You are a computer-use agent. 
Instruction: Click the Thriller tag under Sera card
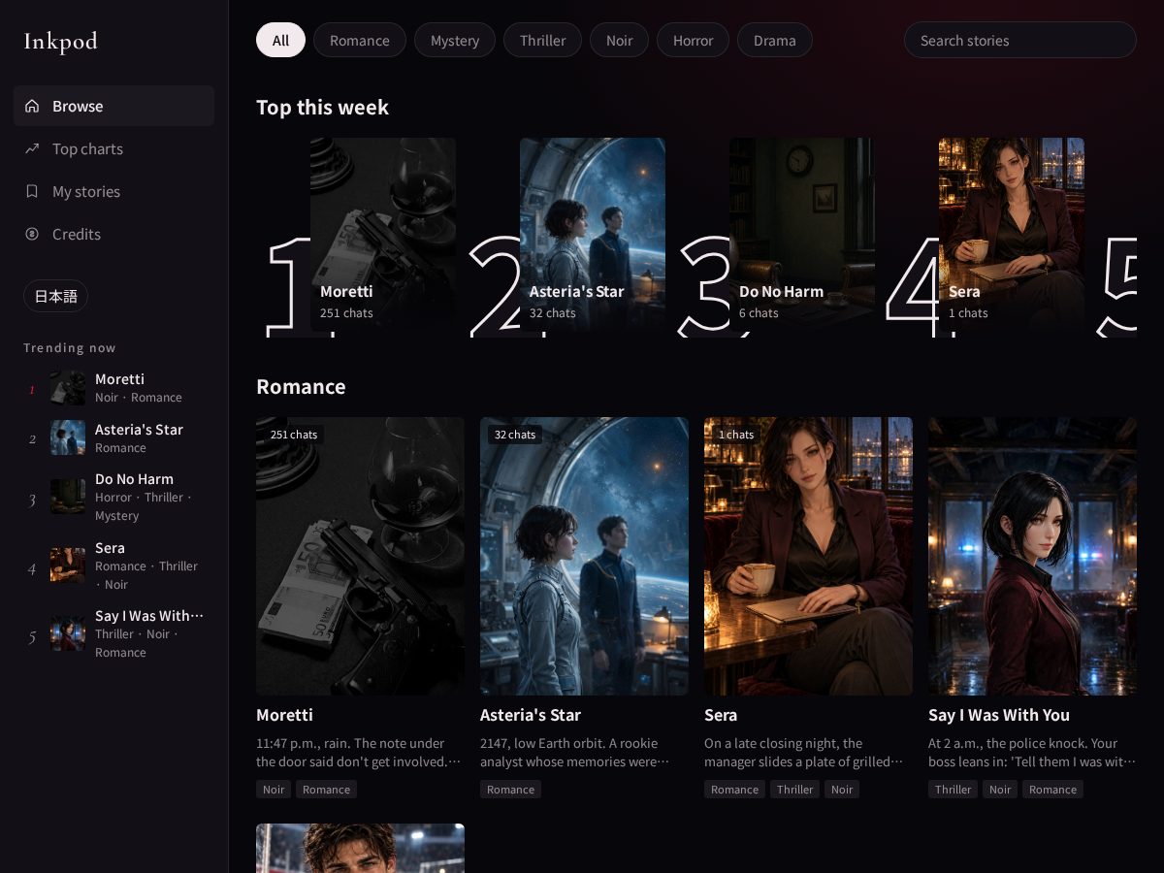tap(794, 790)
